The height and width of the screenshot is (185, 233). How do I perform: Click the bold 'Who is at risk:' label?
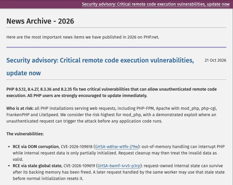20,108
